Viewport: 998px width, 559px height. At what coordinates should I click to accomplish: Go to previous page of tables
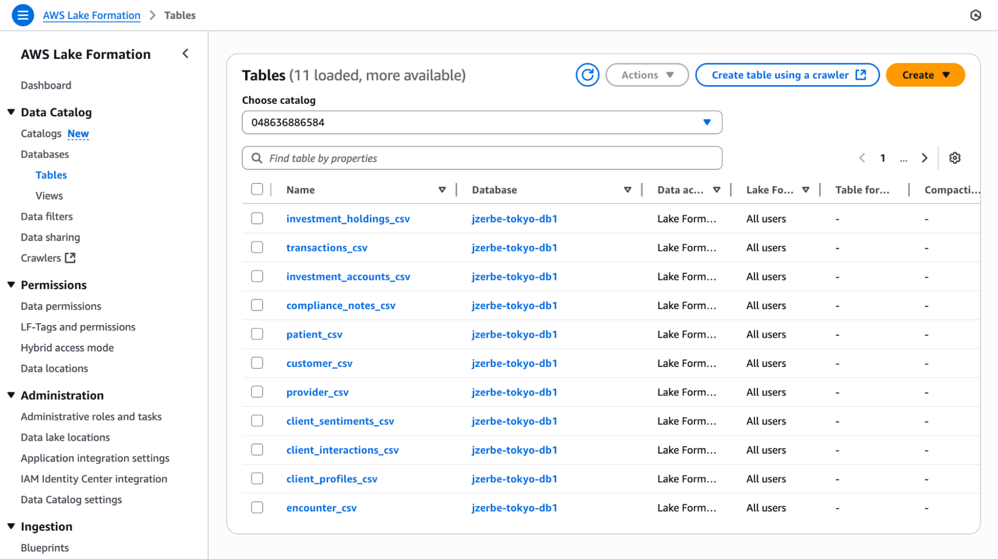tap(862, 158)
